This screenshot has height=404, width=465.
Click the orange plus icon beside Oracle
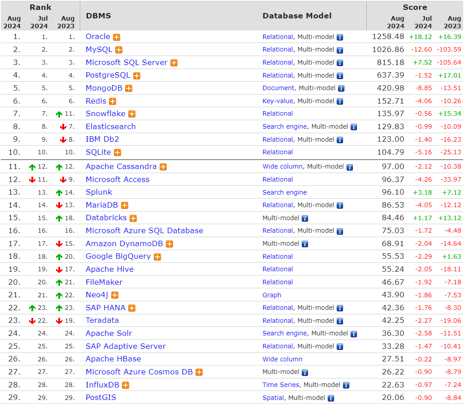pyautogui.click(x=117, y=37)
